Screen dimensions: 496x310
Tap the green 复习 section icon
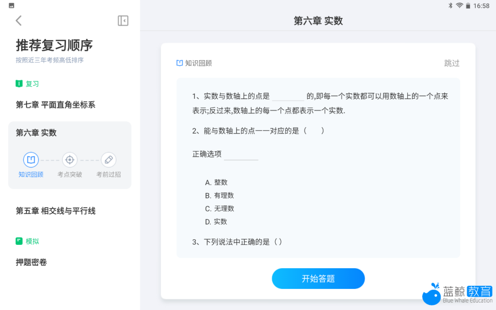click(x=19, y=84)
